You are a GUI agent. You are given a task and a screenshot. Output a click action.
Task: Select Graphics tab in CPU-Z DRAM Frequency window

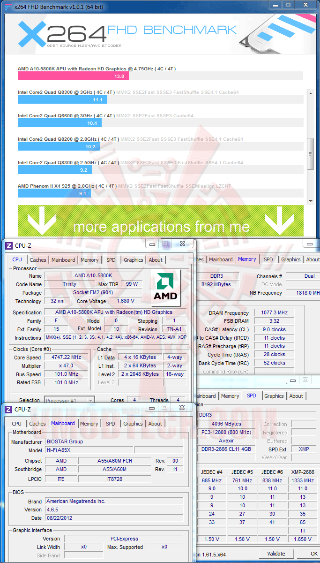(x=291, y=259)
